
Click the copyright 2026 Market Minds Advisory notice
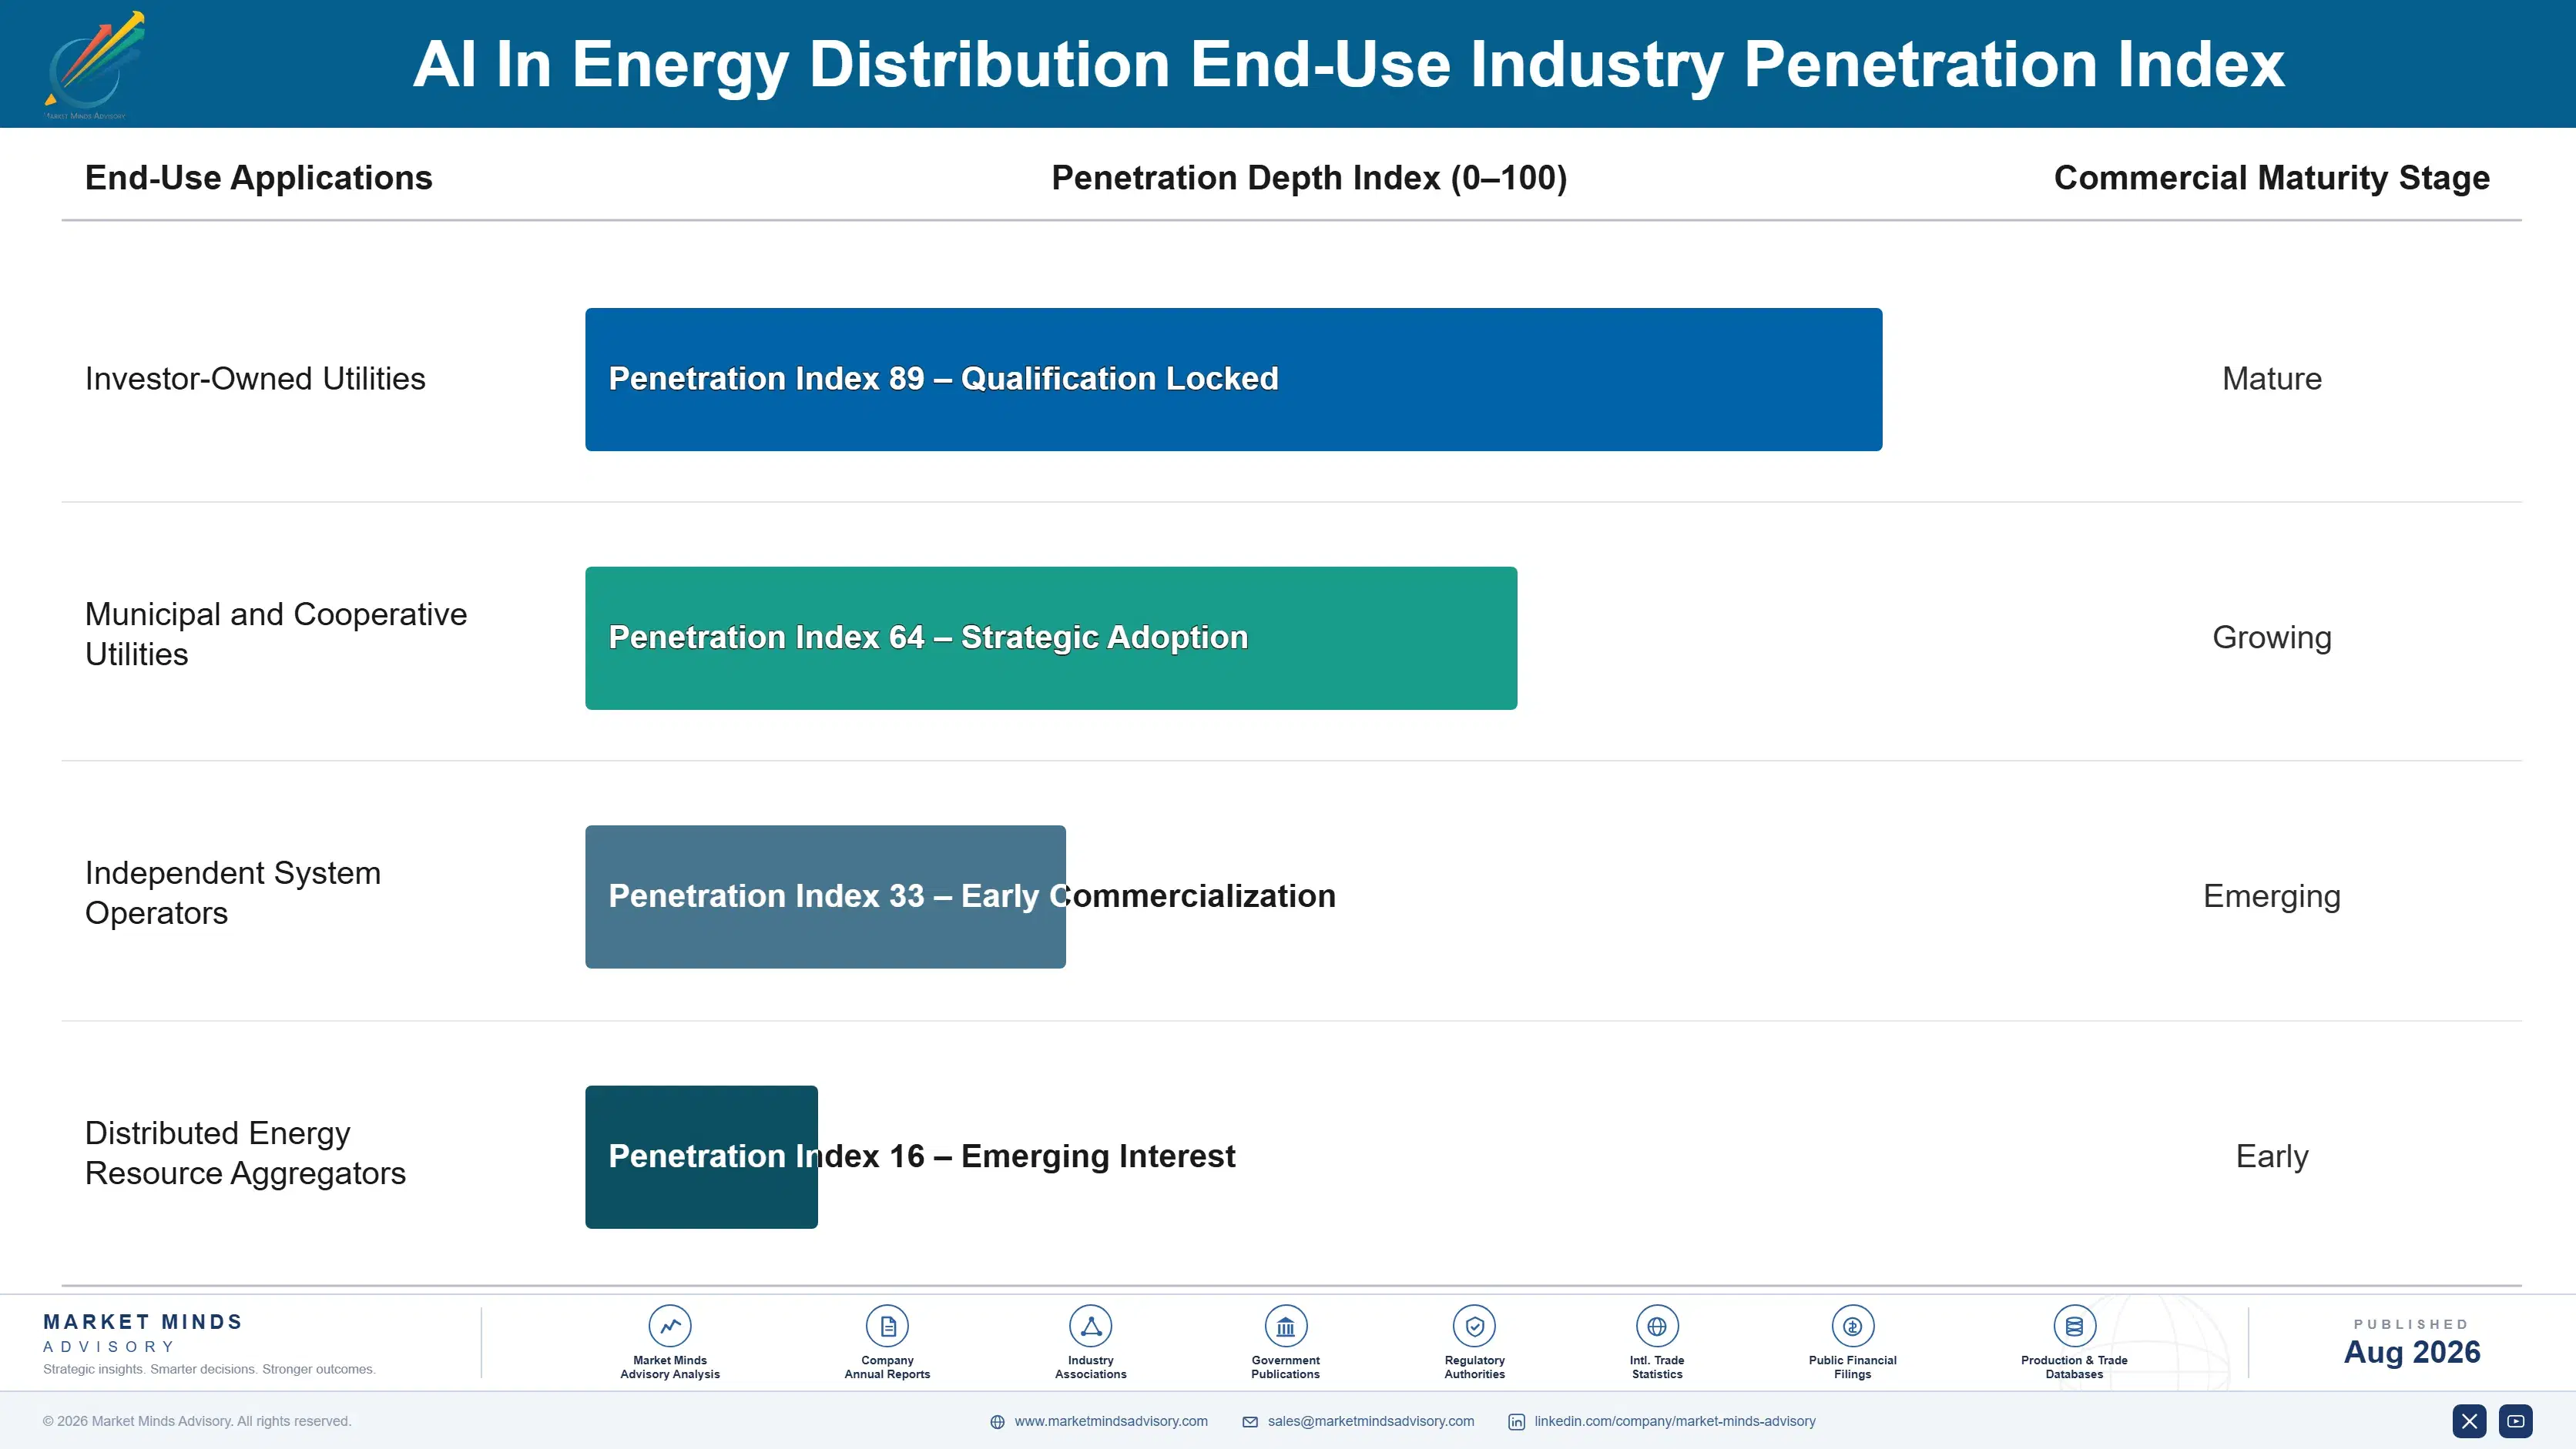click(197, 1421)
